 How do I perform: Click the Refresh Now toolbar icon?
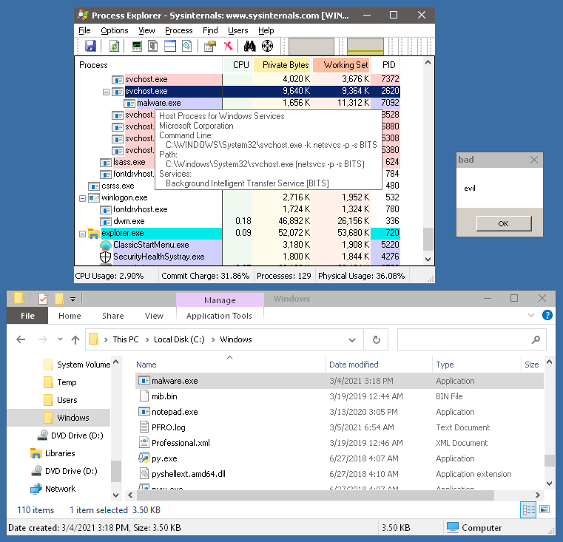click(114, 46)
